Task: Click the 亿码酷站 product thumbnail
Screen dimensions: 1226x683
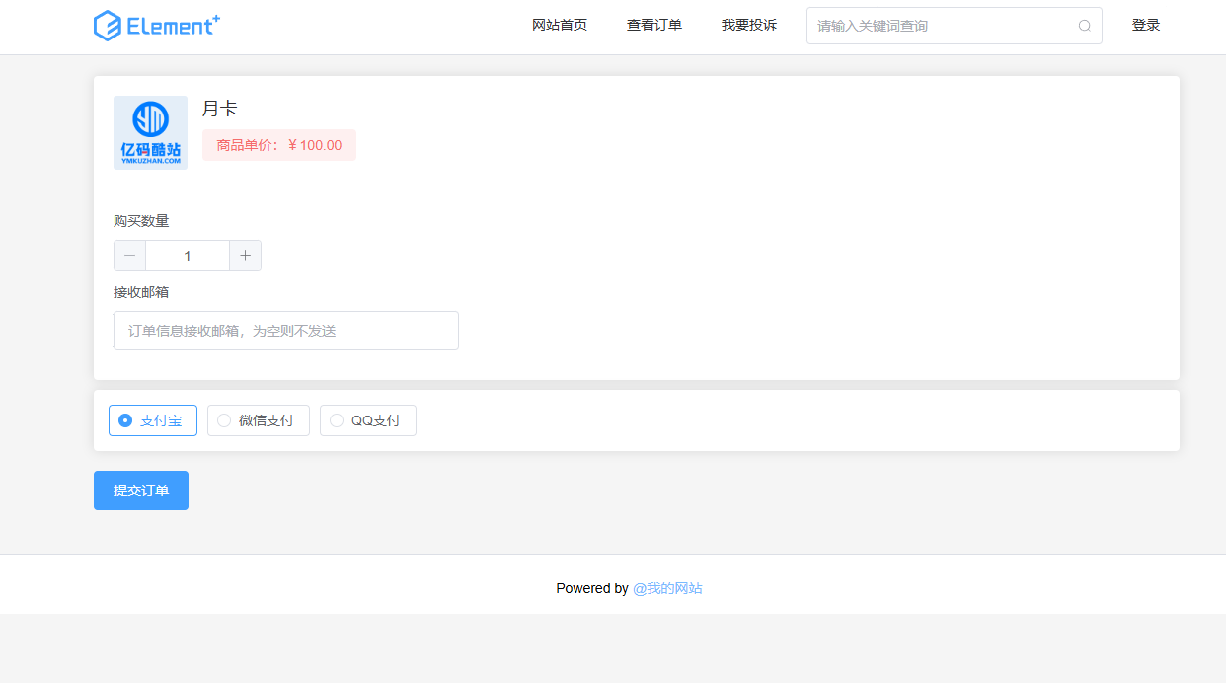Action: (x=150, y=132)
